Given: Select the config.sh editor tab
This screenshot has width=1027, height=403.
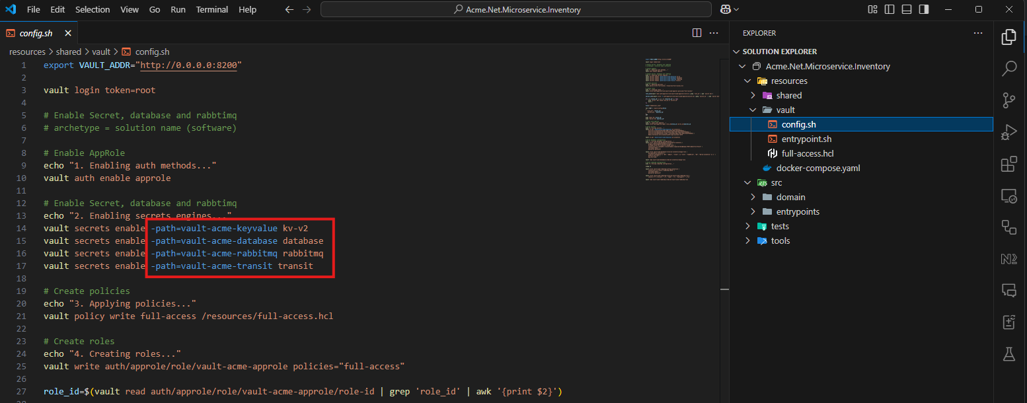Looking at the screenshot, I should [39, 33].
